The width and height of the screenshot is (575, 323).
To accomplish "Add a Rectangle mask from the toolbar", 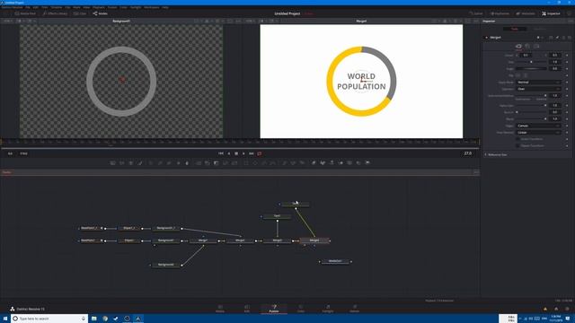I will tap(246, 162).
